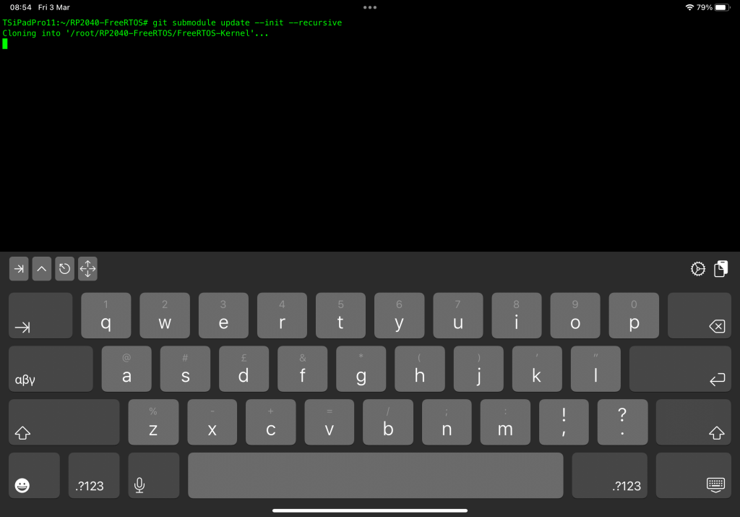Screen dimensions: 740x517
Task: Tap the paste clipboard icon
Action: point(720,270)
